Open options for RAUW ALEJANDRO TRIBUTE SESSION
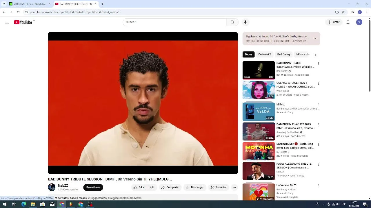 click(x=319, y=164)
